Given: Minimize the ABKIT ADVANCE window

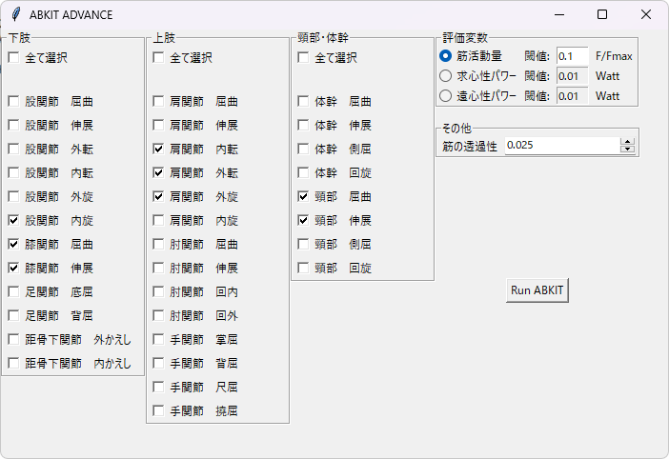Looking at the screenshot, I should tap(559, 14).
